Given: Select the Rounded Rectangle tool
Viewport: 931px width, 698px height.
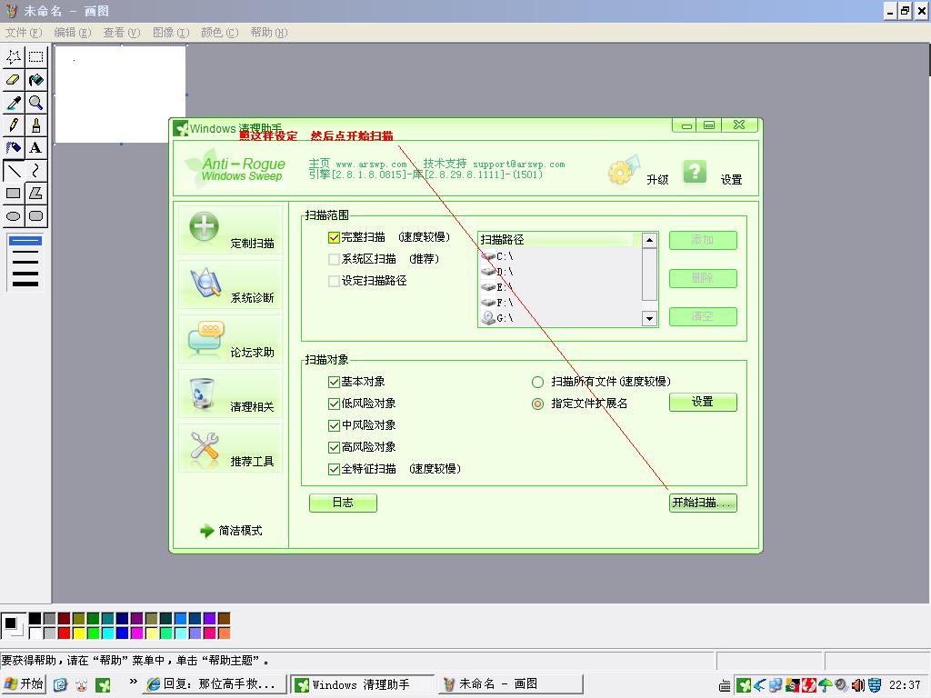Looking at the screenshot, I should click(36, 216).
